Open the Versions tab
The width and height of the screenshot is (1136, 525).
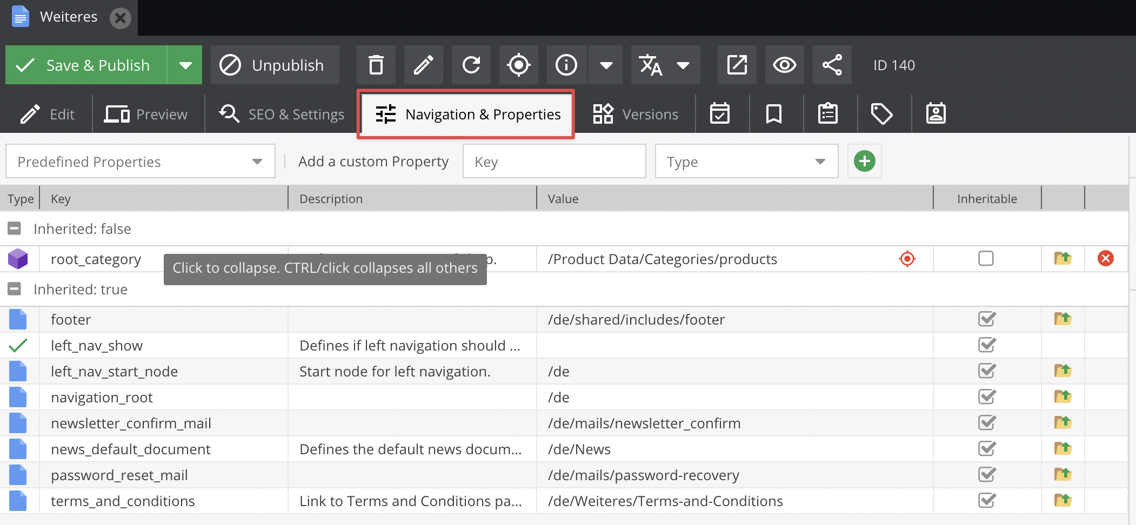[636, 115]
